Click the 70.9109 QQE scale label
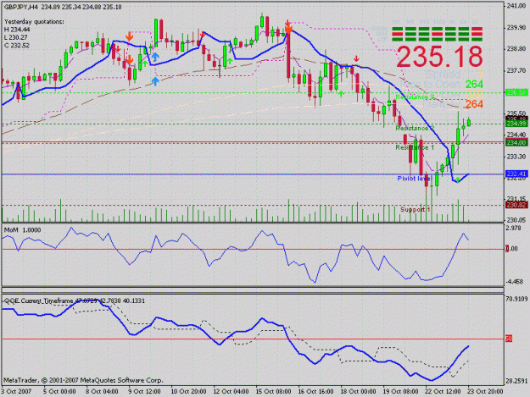Image resolution: width=530 pixels, height=397 pixels. pos(516,299)
